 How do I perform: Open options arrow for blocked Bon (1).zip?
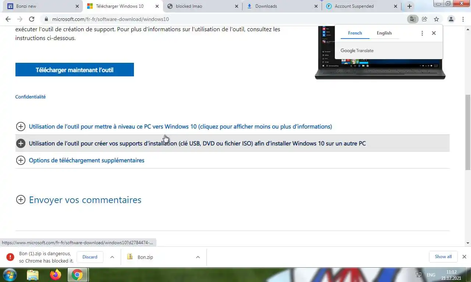click(112, 257)
